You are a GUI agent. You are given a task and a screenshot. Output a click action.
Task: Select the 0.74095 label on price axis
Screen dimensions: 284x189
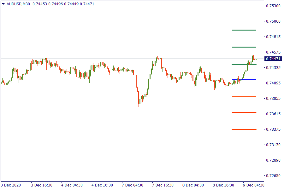coord(273,83)
